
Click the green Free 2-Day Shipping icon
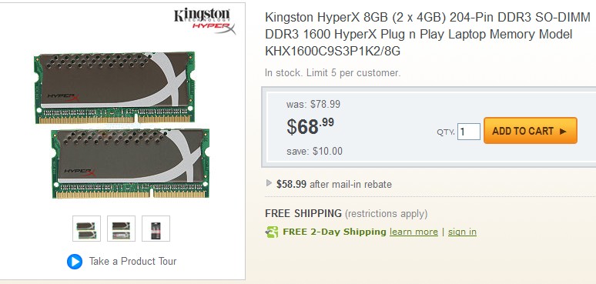click(x=272, y=232)
